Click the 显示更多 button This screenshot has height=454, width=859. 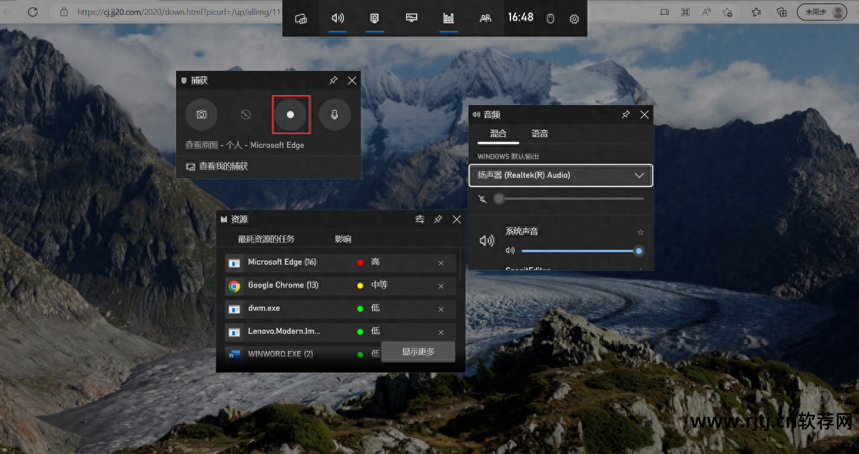pyautogui.click(x=418, y=352)
